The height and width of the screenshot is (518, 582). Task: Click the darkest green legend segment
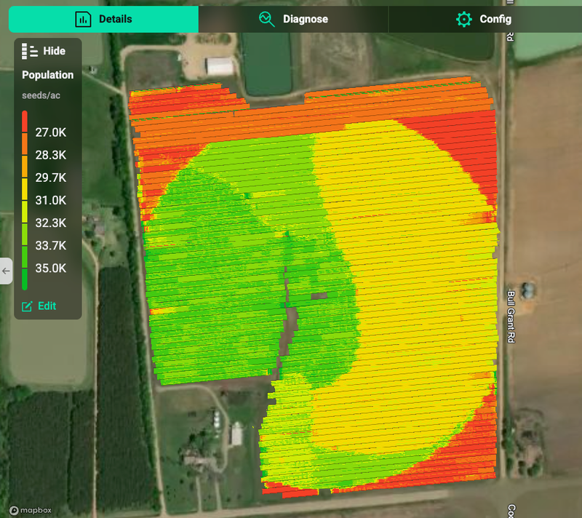[25, 279]
